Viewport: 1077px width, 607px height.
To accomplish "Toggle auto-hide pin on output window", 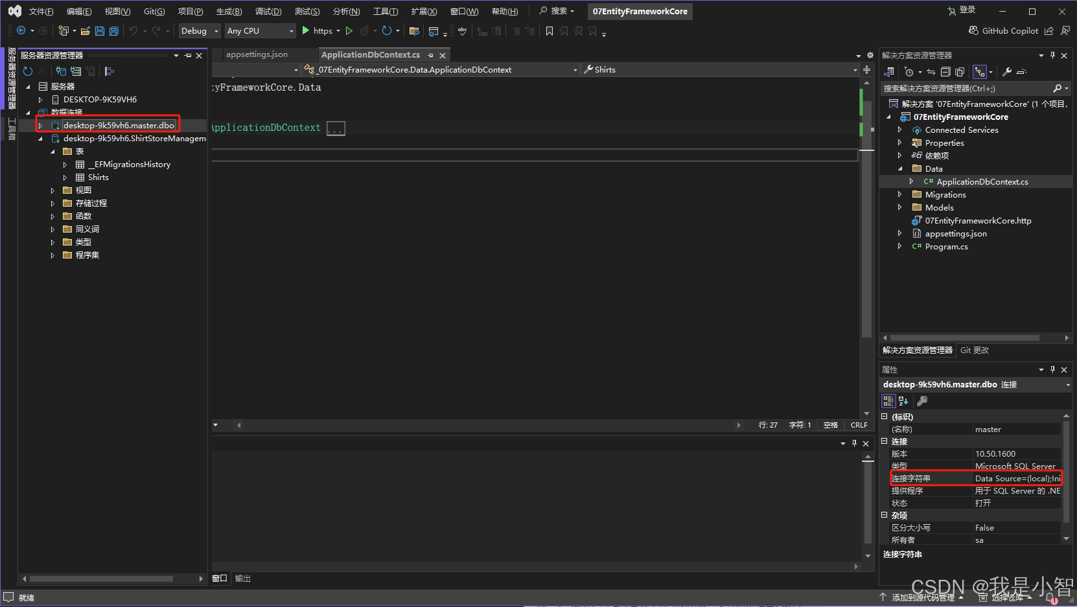I will pos(854,443).
